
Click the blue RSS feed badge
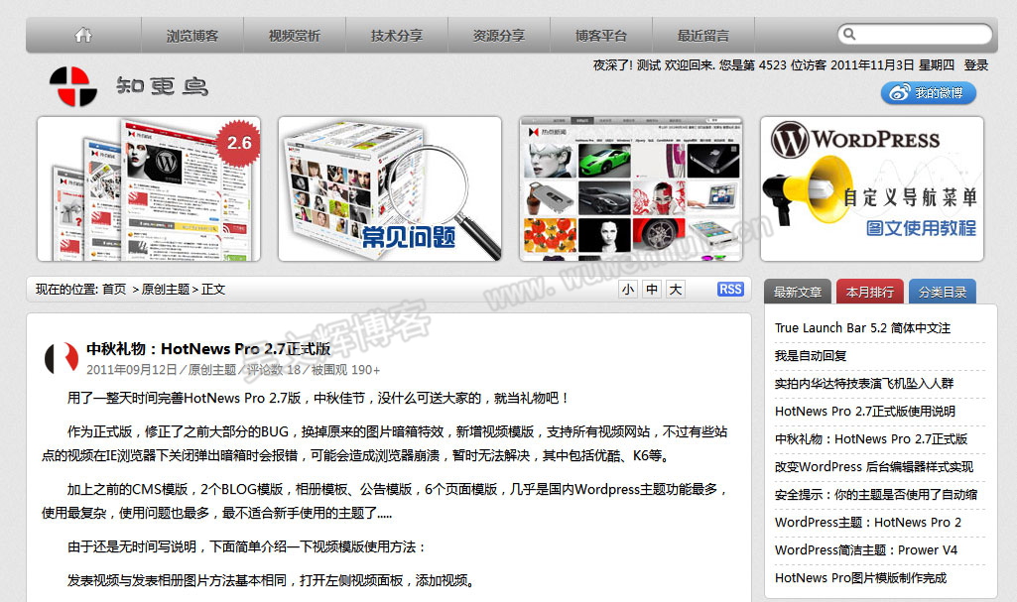730,290
